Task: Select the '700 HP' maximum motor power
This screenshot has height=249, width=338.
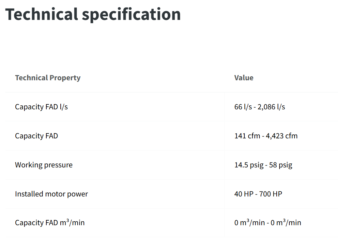Action: [x=271, y=194]
